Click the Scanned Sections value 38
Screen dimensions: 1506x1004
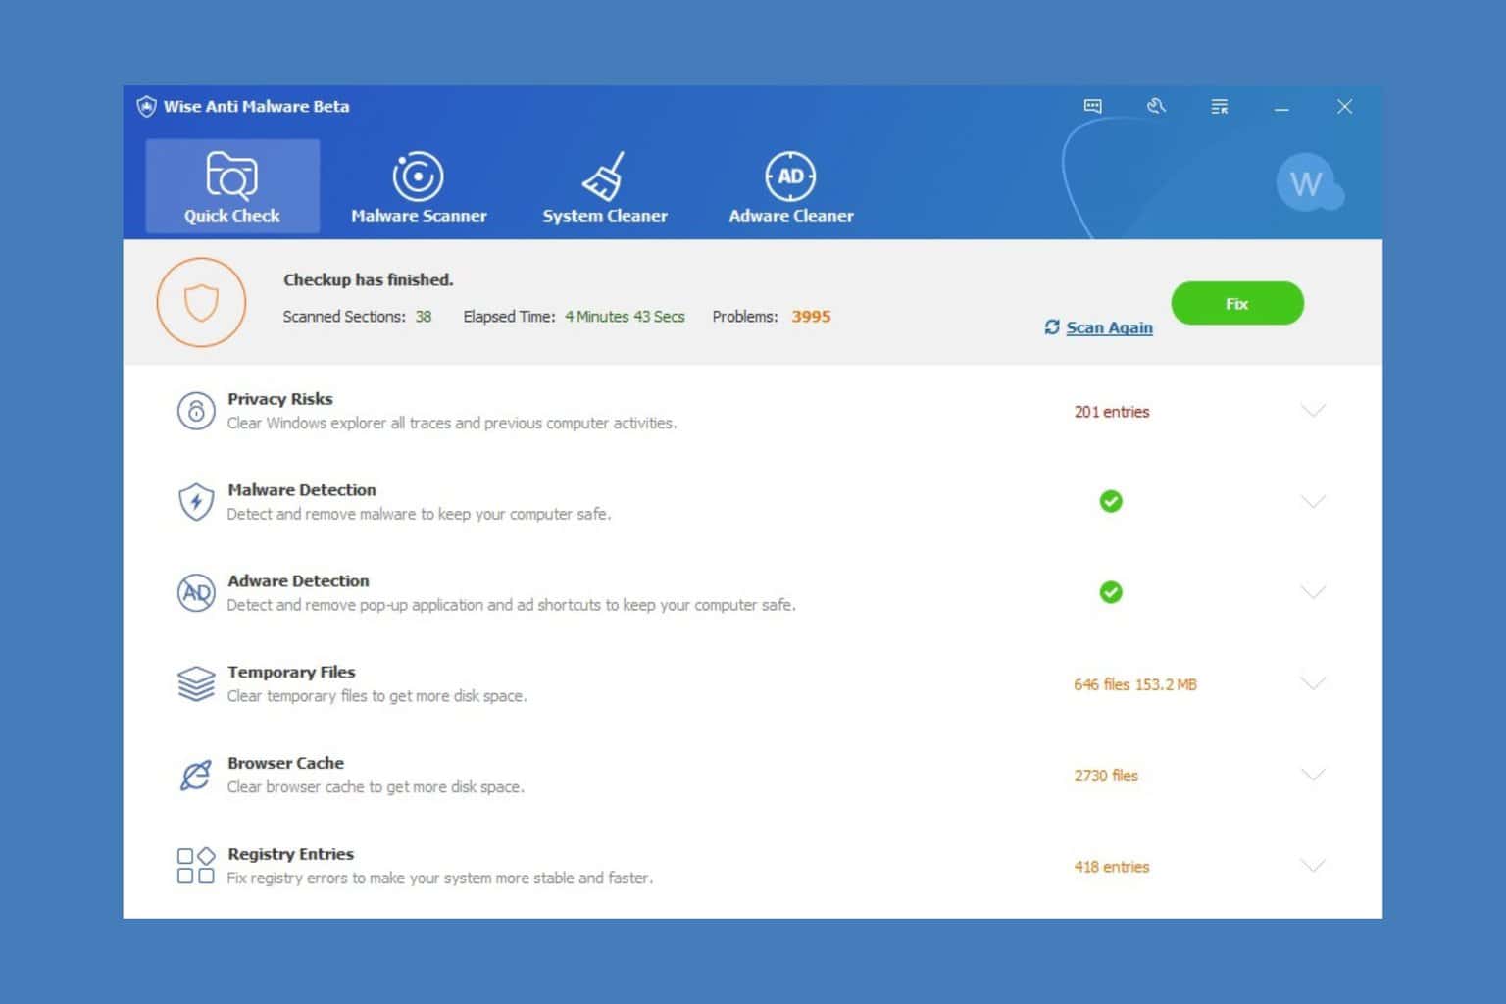point(424,317)
